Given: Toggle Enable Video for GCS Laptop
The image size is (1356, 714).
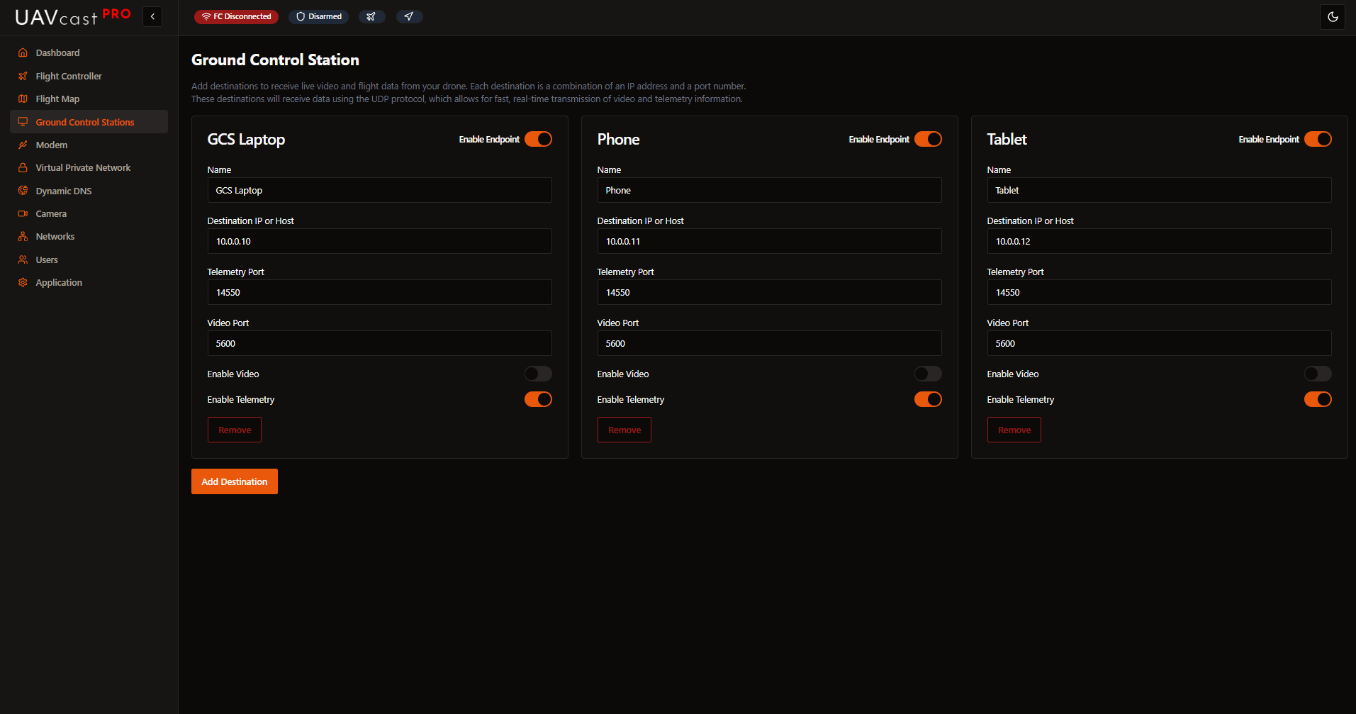Looking at the screenshot, I should (538, 374).
